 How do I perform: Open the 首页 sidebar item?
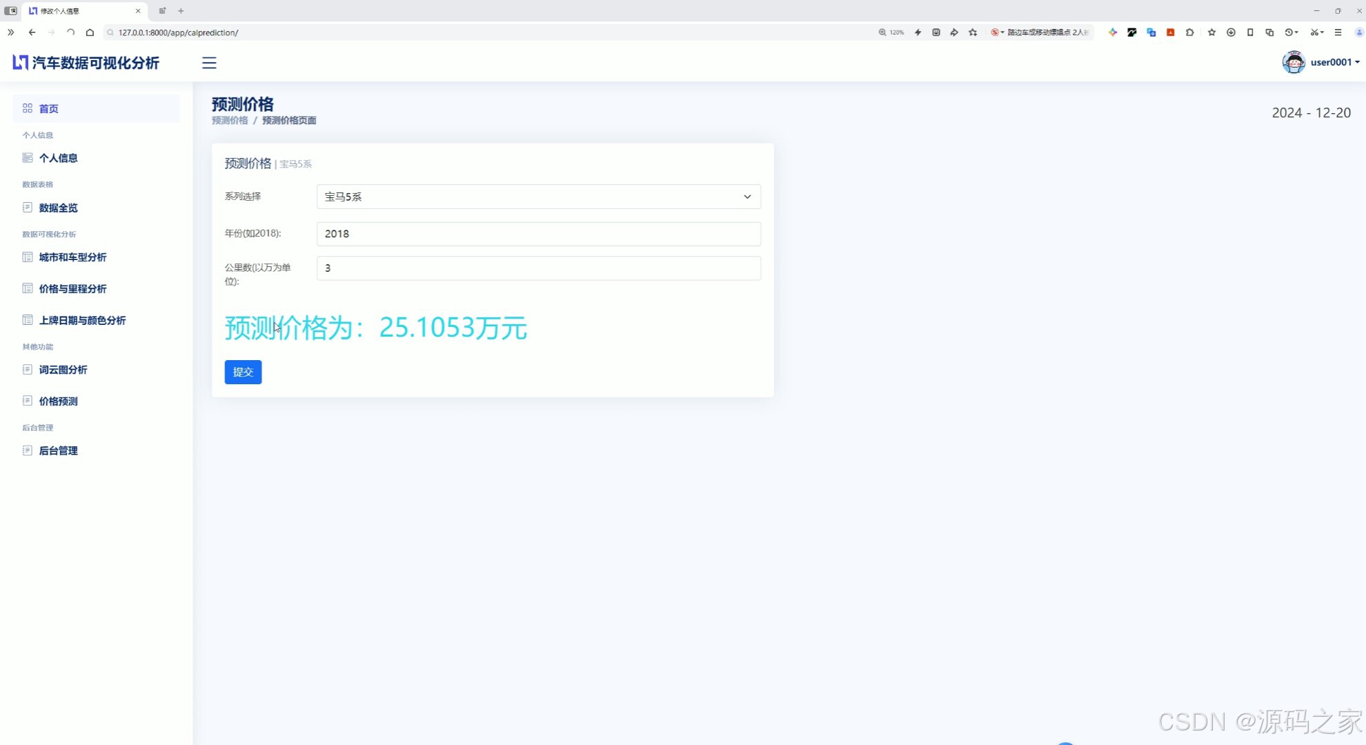(48, 109)
